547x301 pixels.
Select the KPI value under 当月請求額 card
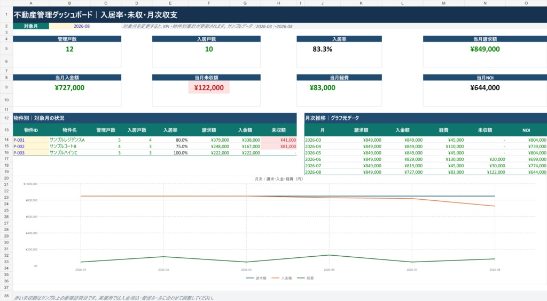coord(485,49)
